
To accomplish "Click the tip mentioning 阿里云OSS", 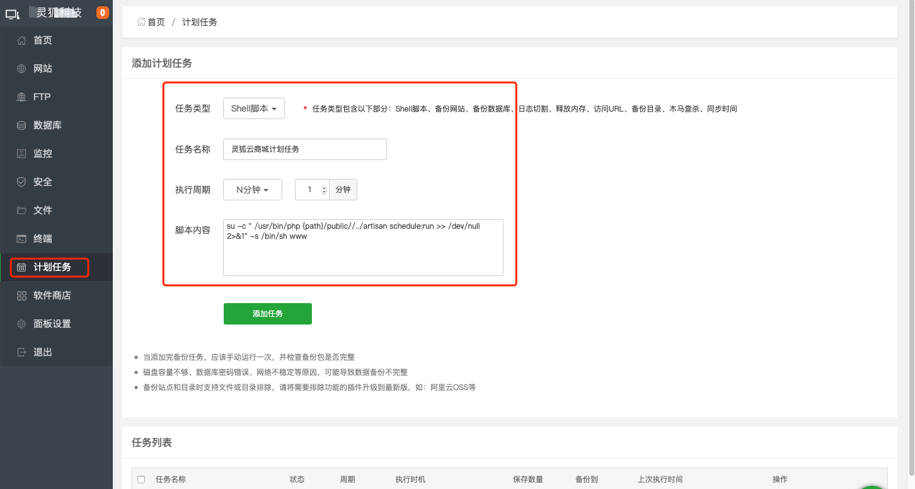I will (x=309, y=388).
